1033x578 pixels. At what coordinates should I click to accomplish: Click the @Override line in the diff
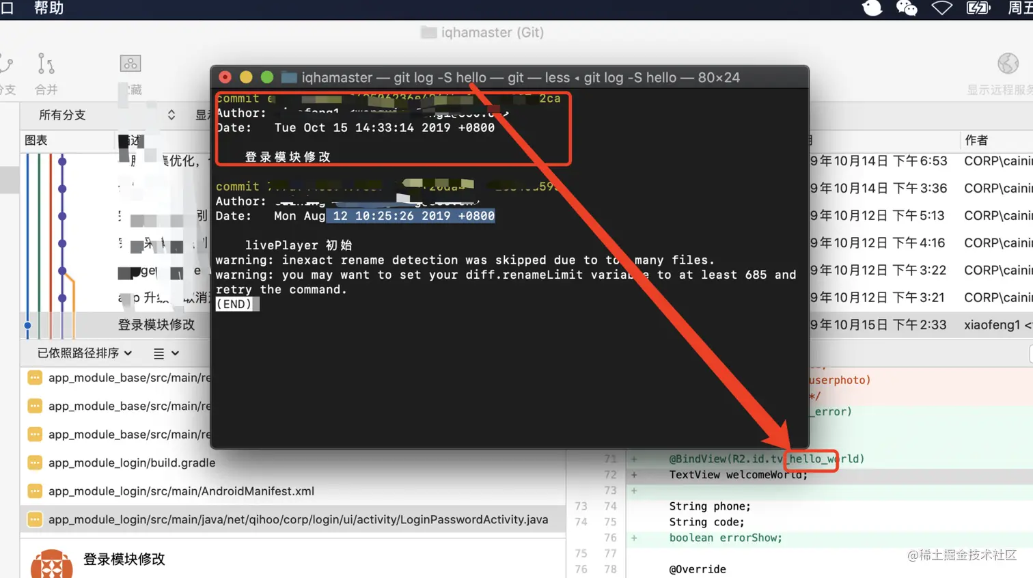(698, 569)
